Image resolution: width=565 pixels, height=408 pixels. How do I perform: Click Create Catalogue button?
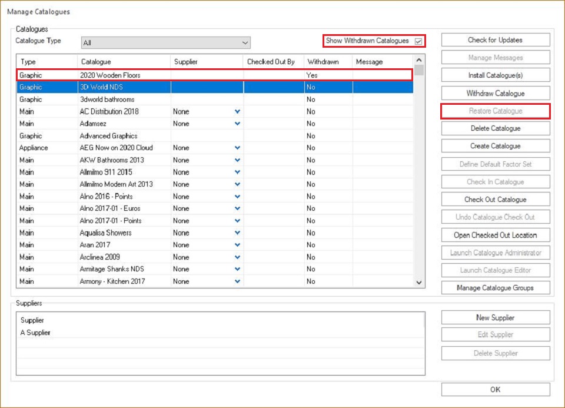coord(496,146)
